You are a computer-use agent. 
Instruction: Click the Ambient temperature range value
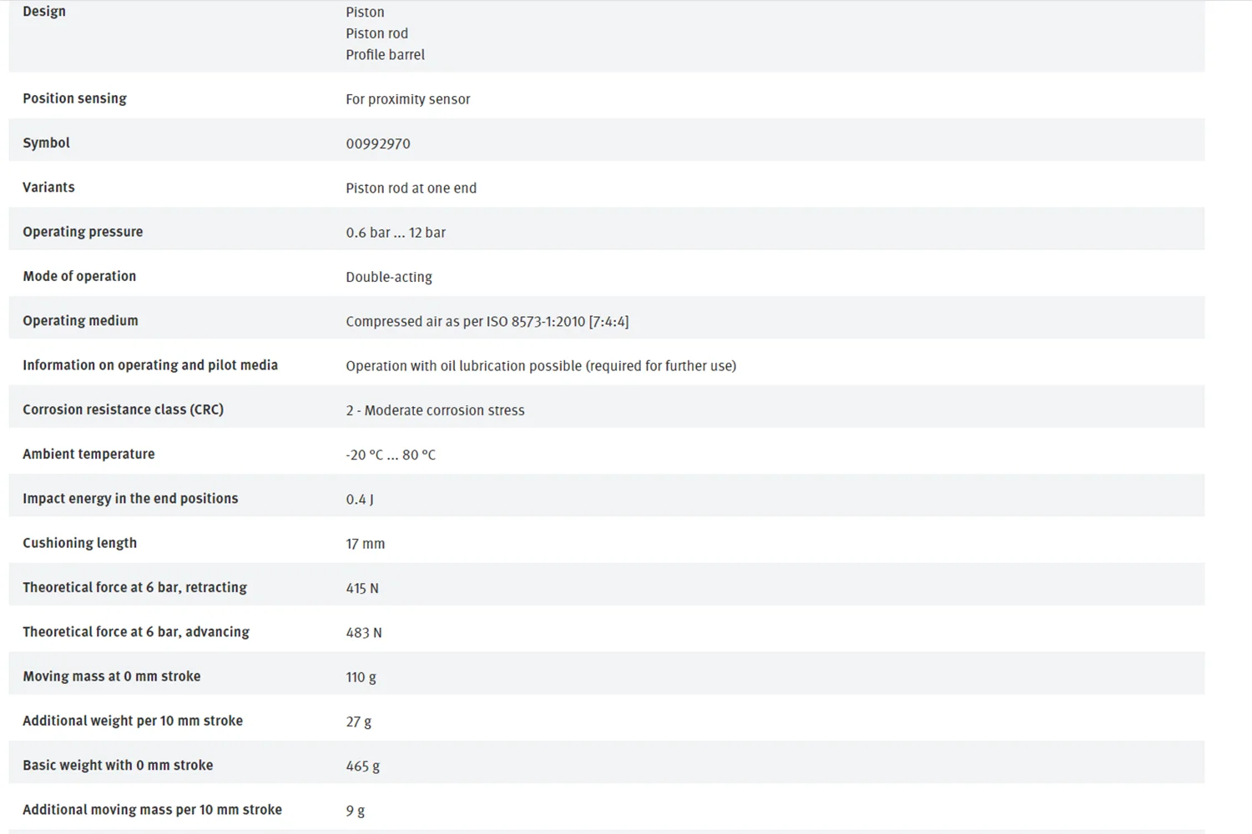click(x=391, y=455)
